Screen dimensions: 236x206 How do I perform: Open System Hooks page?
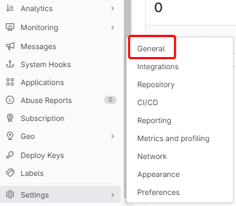46,64
